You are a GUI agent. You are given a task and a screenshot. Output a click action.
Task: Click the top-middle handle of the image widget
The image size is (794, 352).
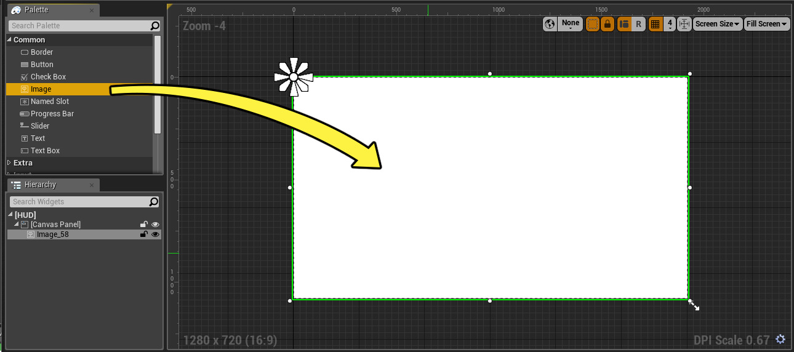pyautogui.click(x=490, y=74)
